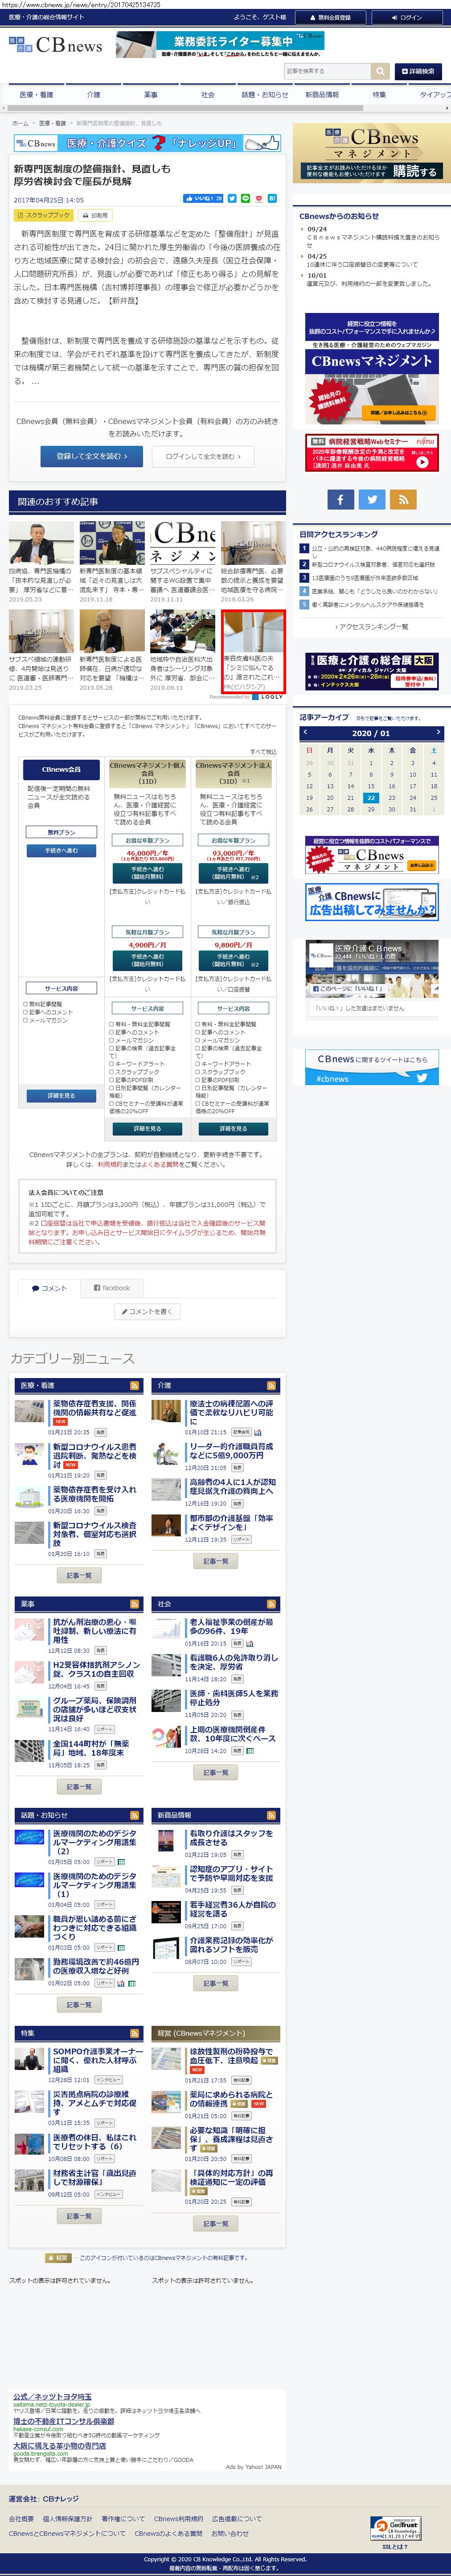Open the 薬事 navigation menu

(150, 95)
